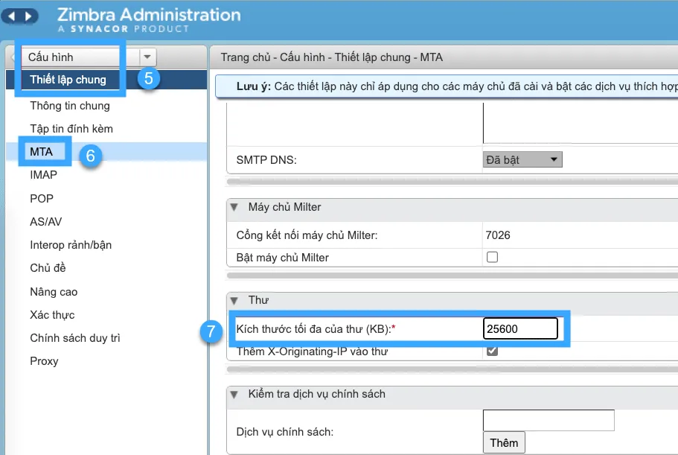The height and width of the screenshot is (455, 678).
Task: Uncheck Thêm X-Originating-IP vào thư checkbox
Action: click(x=492, y=351)
